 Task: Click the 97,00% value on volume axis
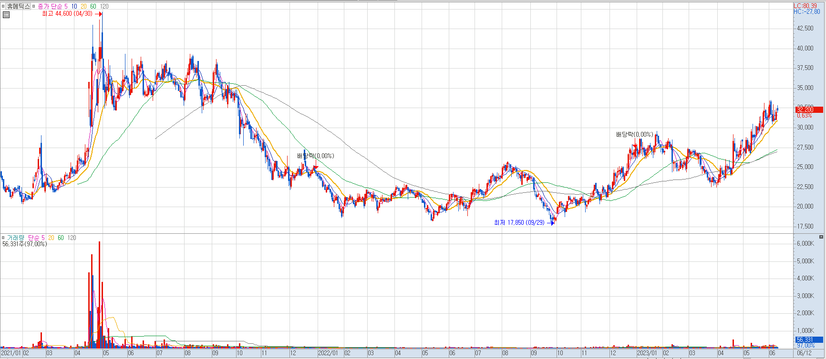(806, 346)
